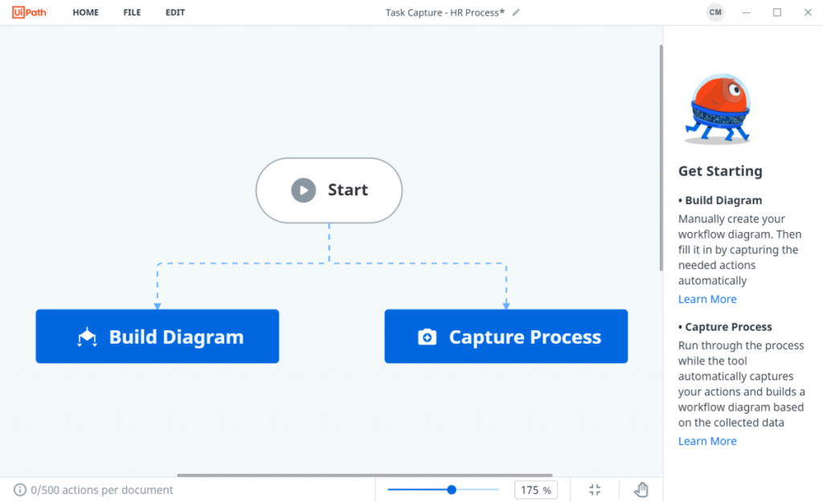This screenshot has width=823, height=502.
Task: Click the zoom slider handle
Action: [x=452, y=490]
